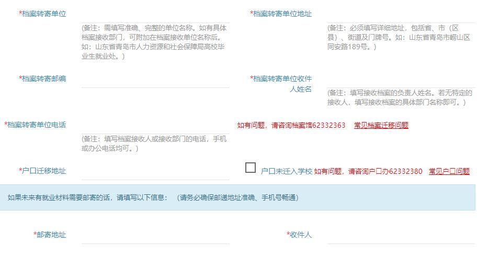Screen dimensions: 477x254
Task: Click the blue mailing information banner
Action: [x=238, y=197]
